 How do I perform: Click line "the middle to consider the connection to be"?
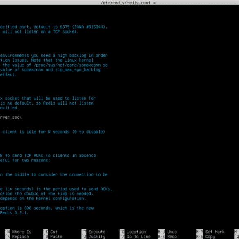[54, 175]
